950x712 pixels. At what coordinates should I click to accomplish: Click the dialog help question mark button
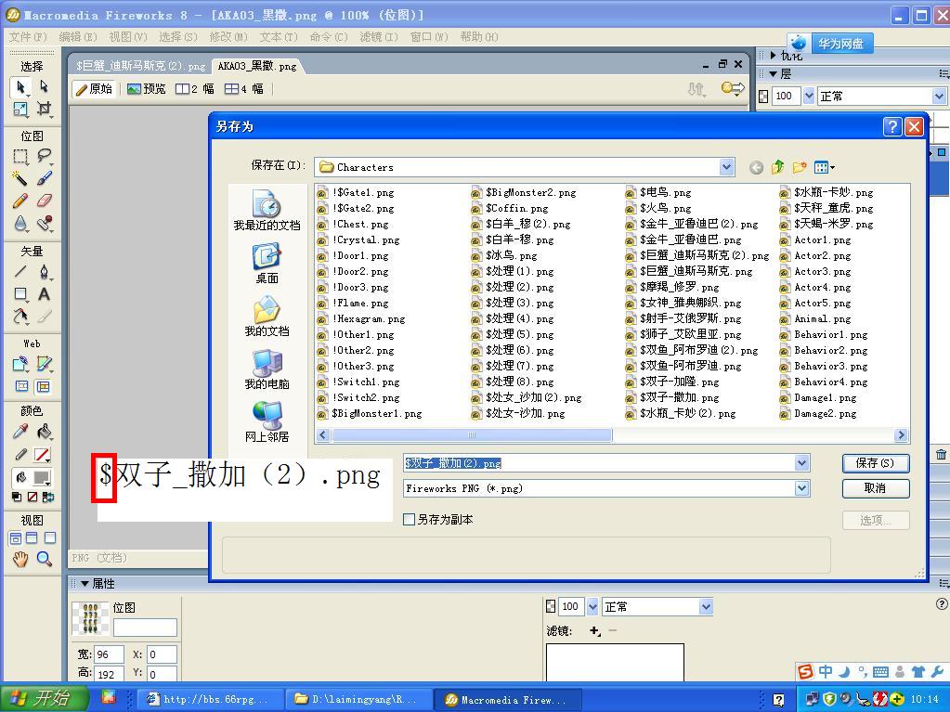(891, 126)
